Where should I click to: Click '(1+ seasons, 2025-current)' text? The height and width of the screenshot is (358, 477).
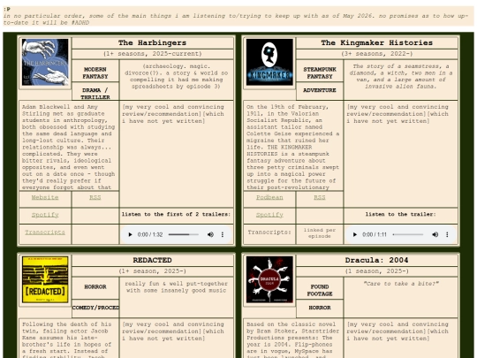153,54
